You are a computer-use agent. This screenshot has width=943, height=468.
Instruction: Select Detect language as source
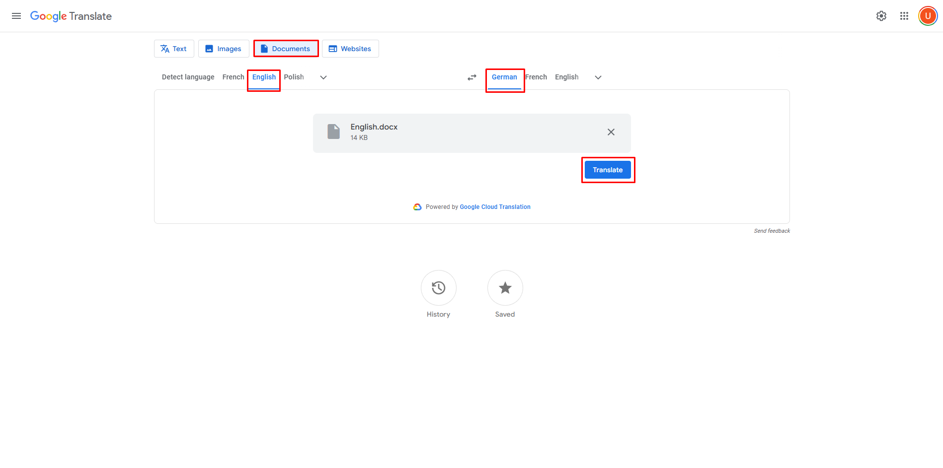click(x=187, y=77)
